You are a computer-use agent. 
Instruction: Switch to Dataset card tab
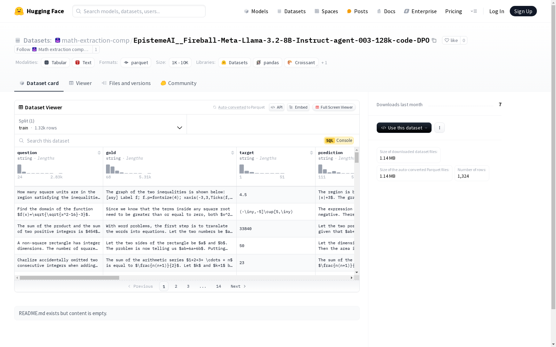[39, 83]
